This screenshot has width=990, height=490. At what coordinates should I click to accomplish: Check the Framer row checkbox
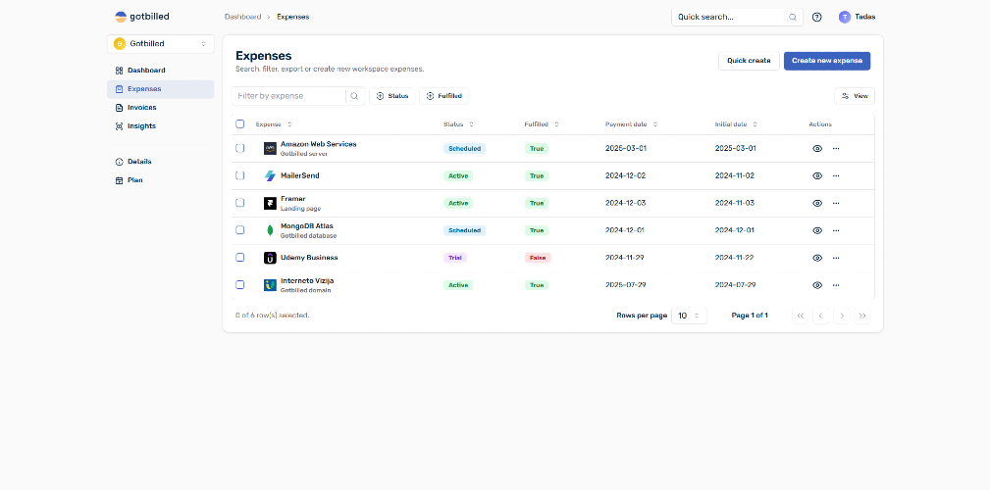click(240, 203)
